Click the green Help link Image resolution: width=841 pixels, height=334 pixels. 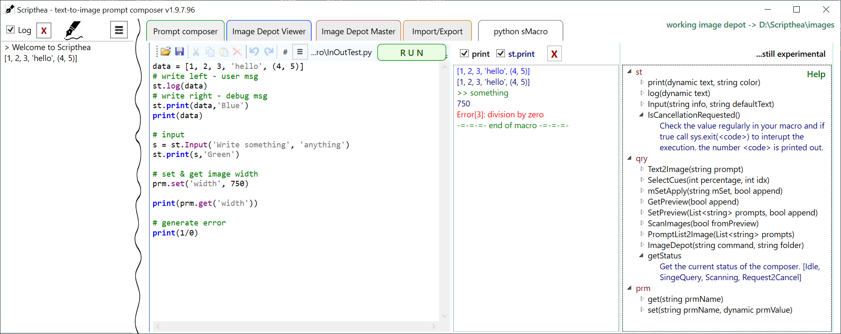[816, 74]
